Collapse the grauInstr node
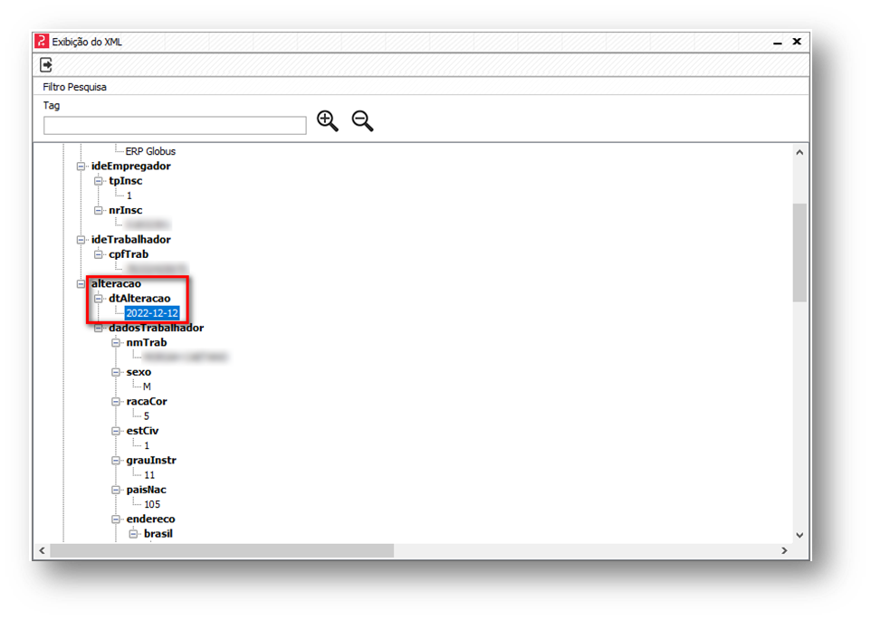The image size is (871, 620). click(116, 460)
